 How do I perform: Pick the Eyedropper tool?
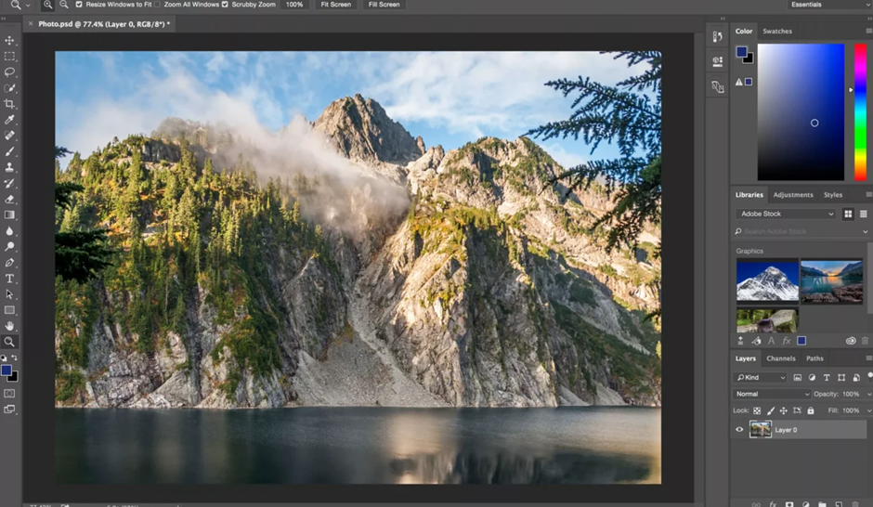(x=9, y=120)
